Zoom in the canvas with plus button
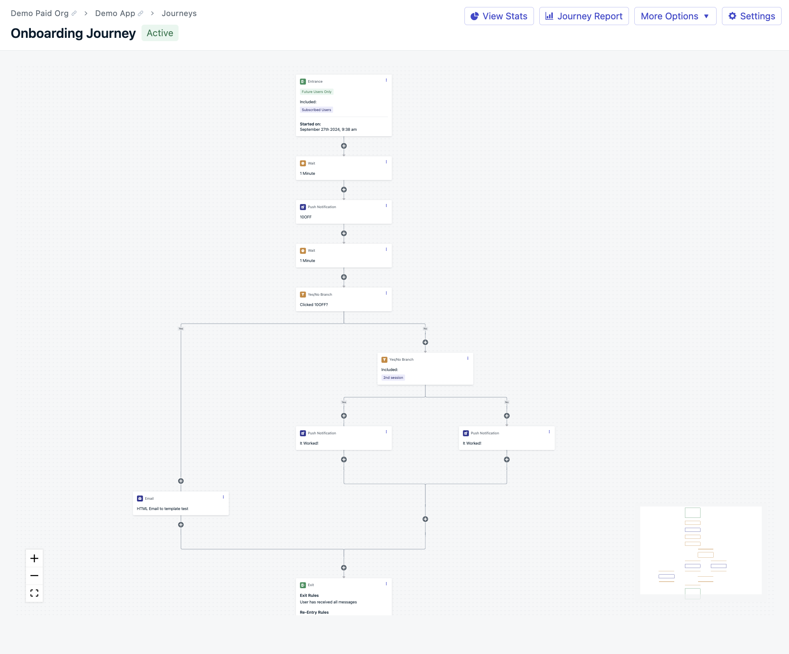This screenshot has height=654, width=789. pos(35,558)
